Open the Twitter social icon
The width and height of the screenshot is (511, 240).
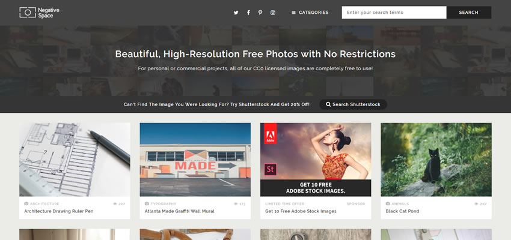click(x=236, y=13)
